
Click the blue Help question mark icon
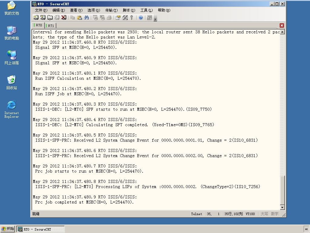(141, 18)
